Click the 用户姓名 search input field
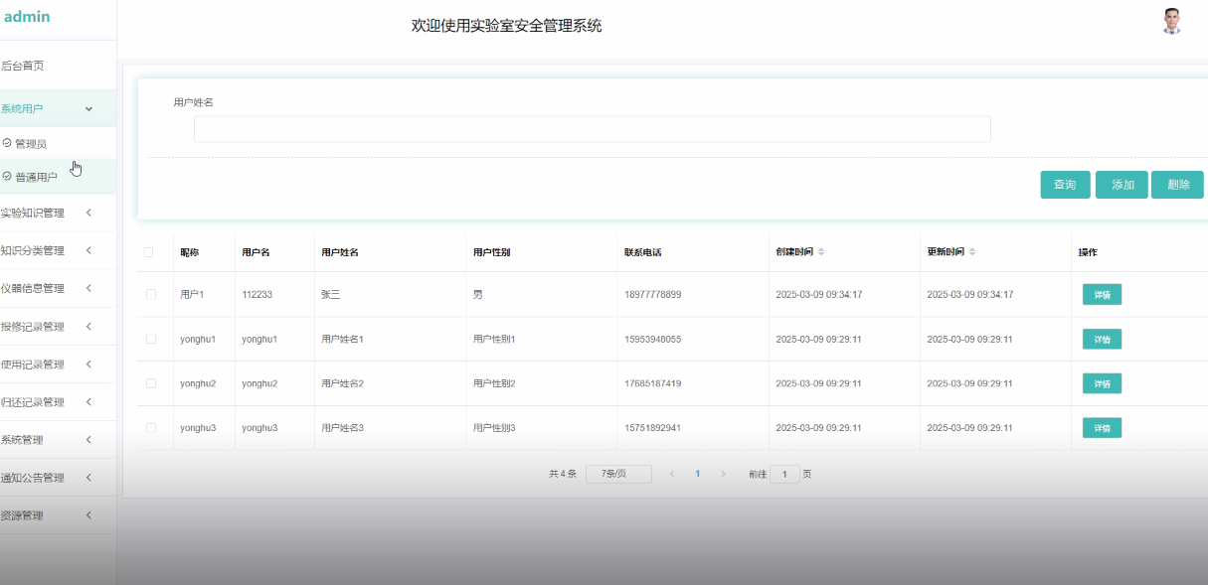This screenshot has width=1208, height=585. (592, 128)
